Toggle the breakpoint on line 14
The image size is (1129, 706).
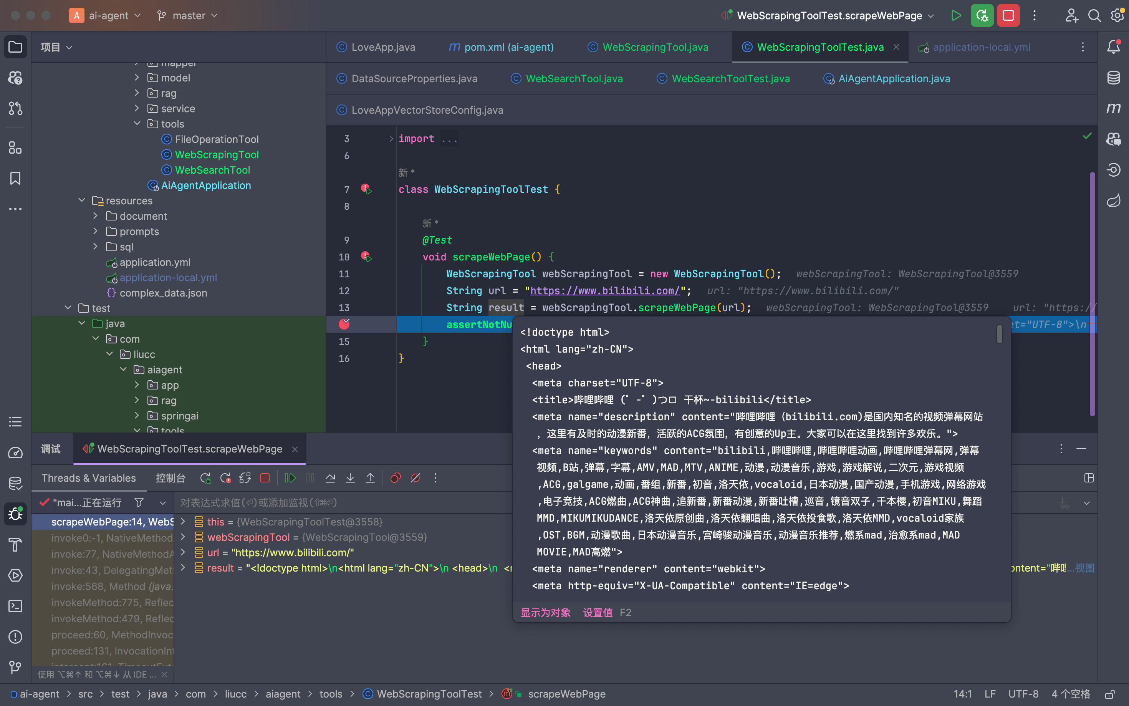[344, 324]
